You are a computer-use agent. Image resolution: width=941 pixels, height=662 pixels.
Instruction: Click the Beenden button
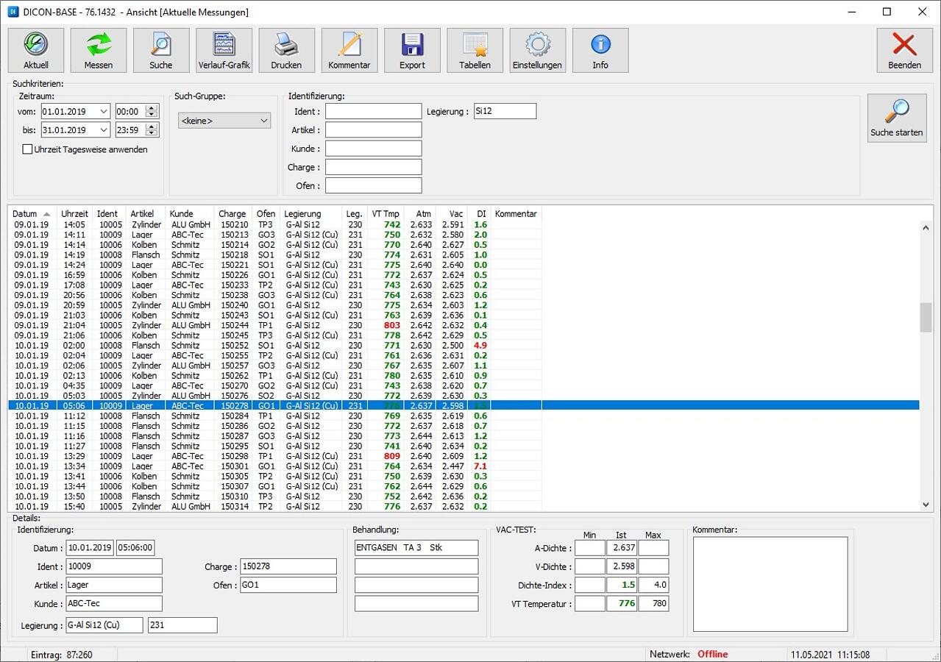[904, 50]
